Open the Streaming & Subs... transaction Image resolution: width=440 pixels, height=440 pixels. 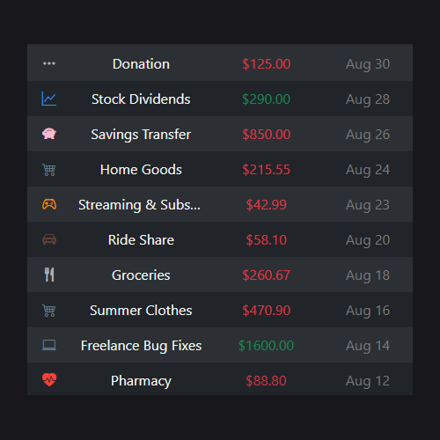(x=220, y=204)
